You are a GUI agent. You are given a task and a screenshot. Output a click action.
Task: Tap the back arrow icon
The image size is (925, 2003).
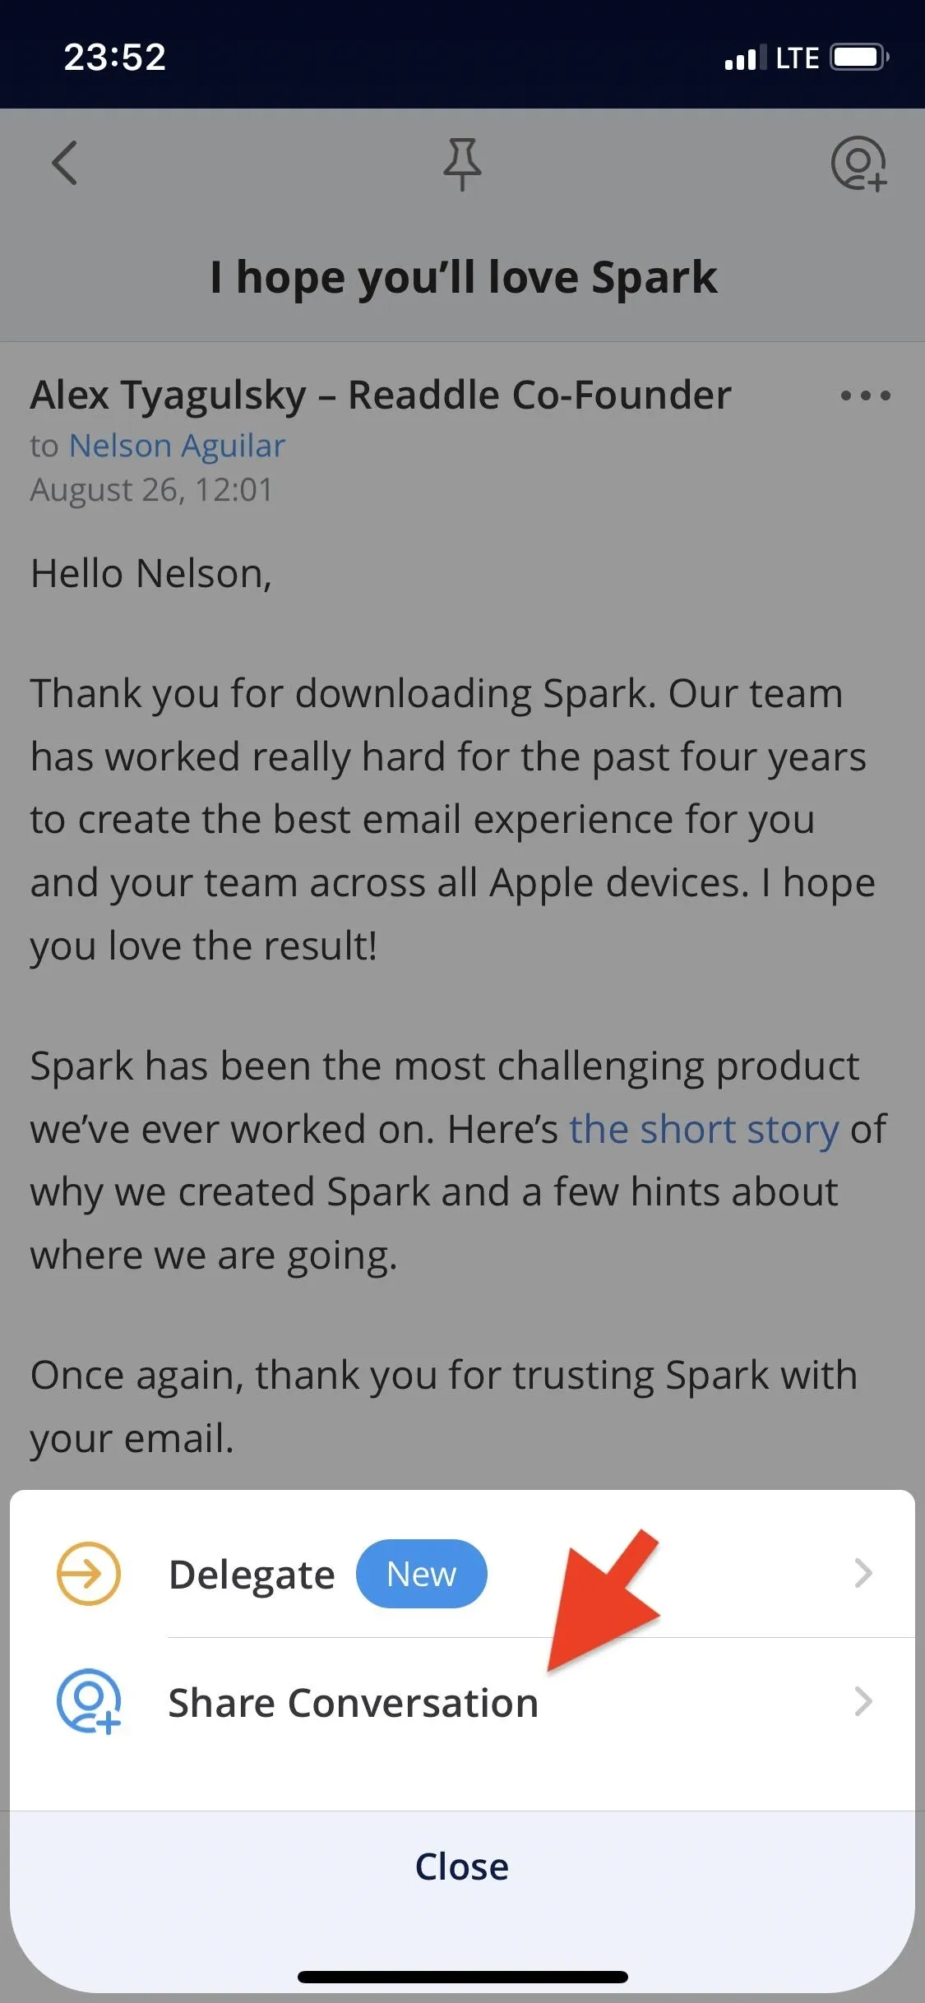click(65, 163)
